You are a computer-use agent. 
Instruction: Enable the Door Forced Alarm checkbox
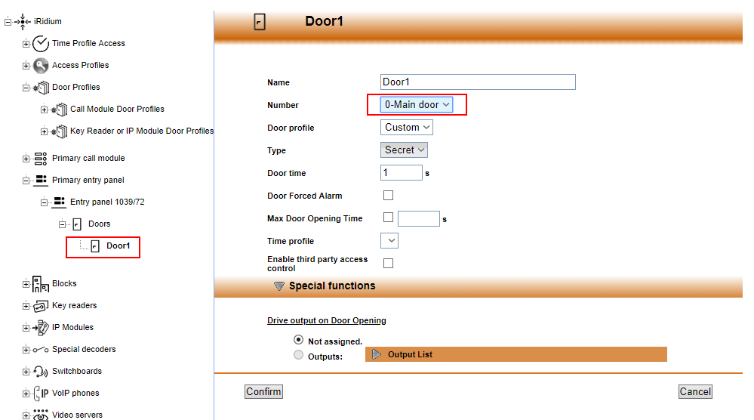[388, 196]
